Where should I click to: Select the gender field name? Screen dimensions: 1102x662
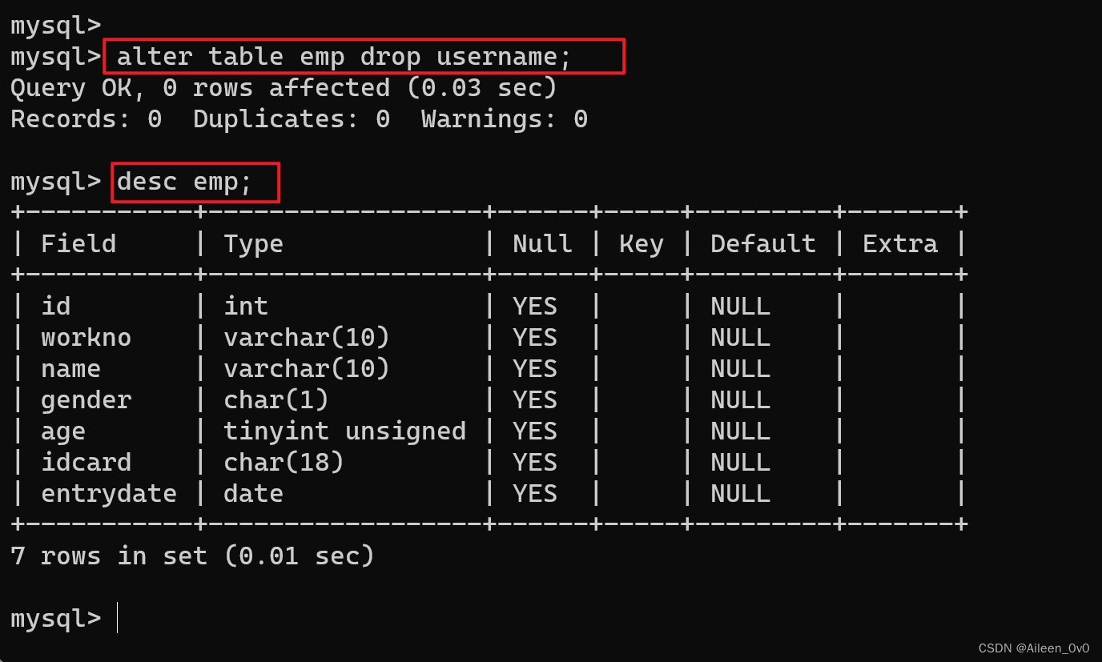pos(86,399)
